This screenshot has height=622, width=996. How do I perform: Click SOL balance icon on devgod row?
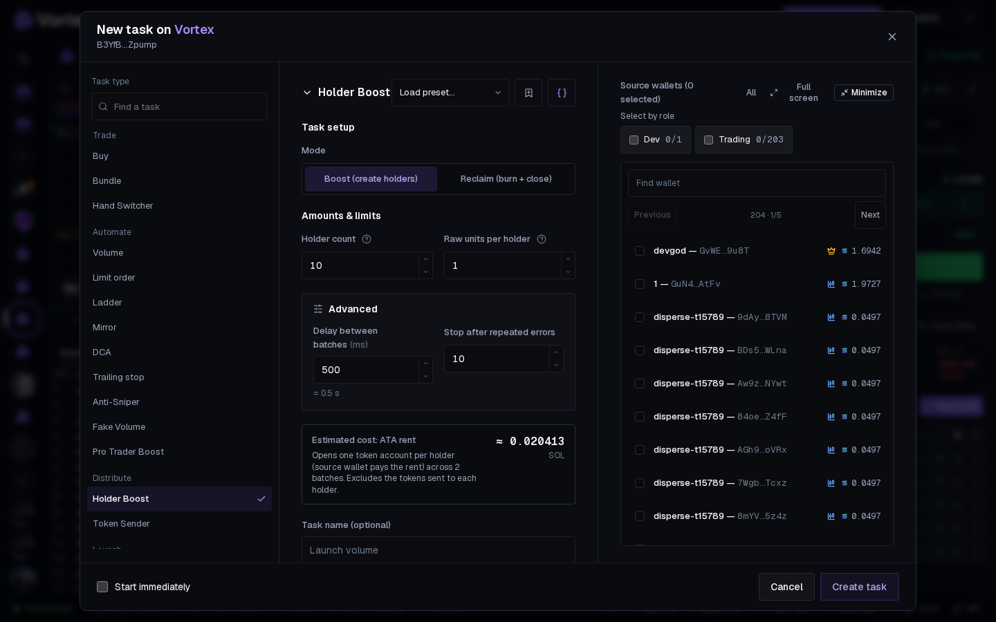tap(845, 251)
